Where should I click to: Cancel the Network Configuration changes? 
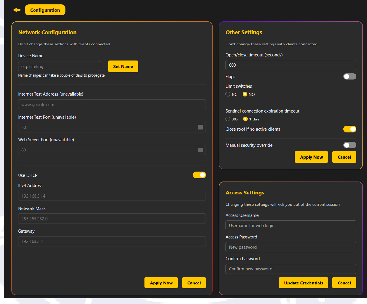point(194,283)
